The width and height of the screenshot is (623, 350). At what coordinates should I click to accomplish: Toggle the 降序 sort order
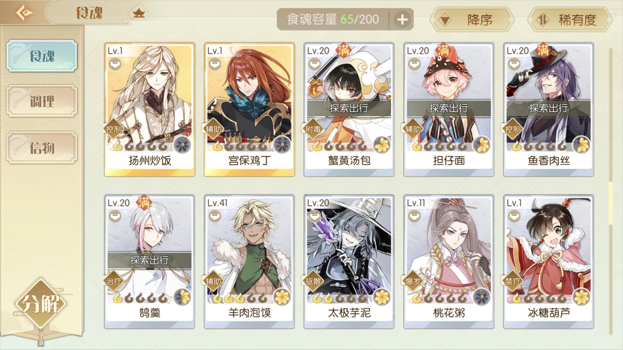(472, 20)
